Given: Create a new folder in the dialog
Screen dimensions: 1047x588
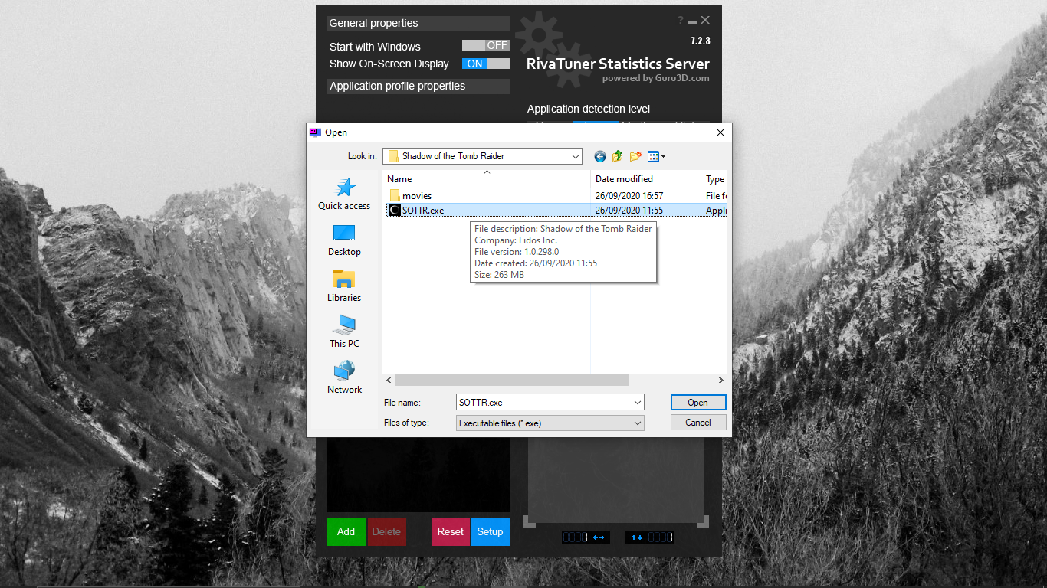Looking at the screenshot, I should click(635, 156).
